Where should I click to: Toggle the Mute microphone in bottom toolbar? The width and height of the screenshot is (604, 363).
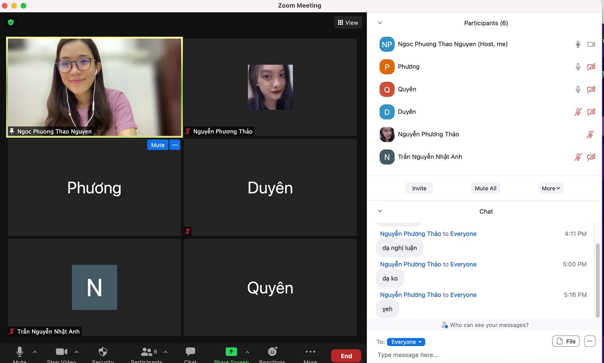(20, 352)
